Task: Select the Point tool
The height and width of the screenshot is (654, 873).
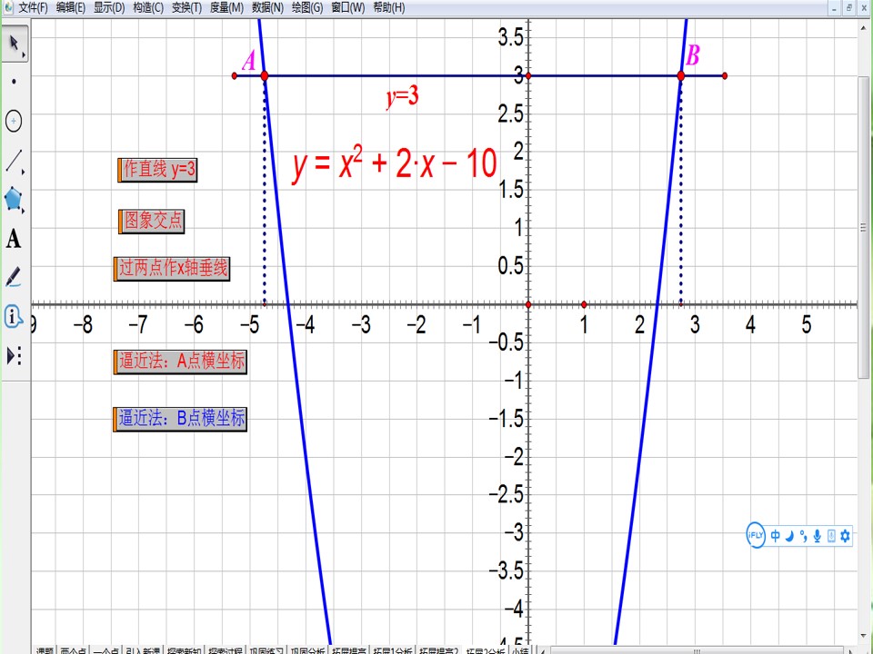Action: click(x=14, y=82)
